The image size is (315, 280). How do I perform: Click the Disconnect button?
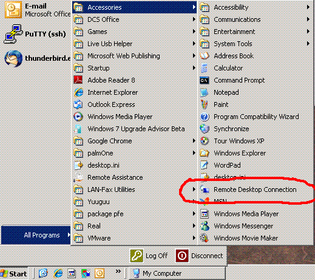click(199, 256)
